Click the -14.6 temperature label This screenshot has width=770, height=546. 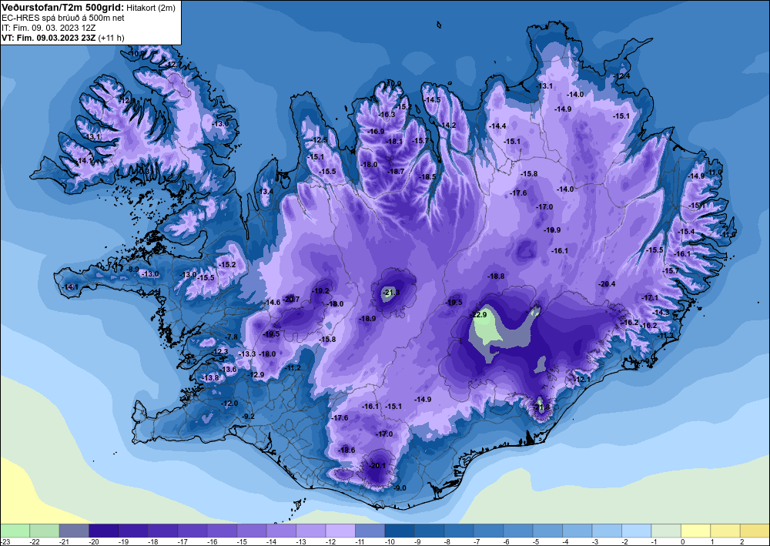(272, 303)
